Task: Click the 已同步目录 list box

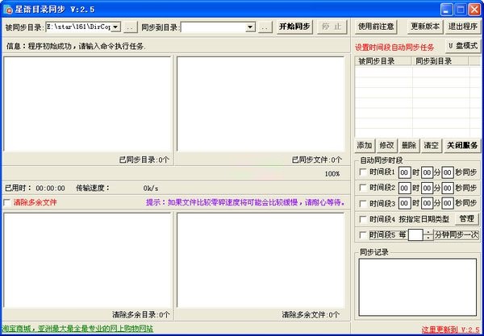Action: point(87,104)
